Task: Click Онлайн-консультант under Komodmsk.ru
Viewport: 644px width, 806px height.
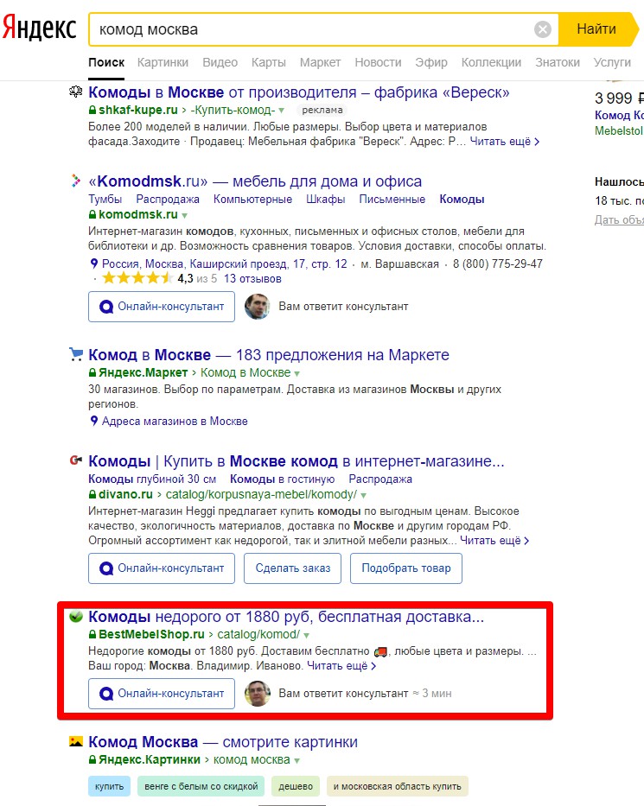Action: [162, 307]
